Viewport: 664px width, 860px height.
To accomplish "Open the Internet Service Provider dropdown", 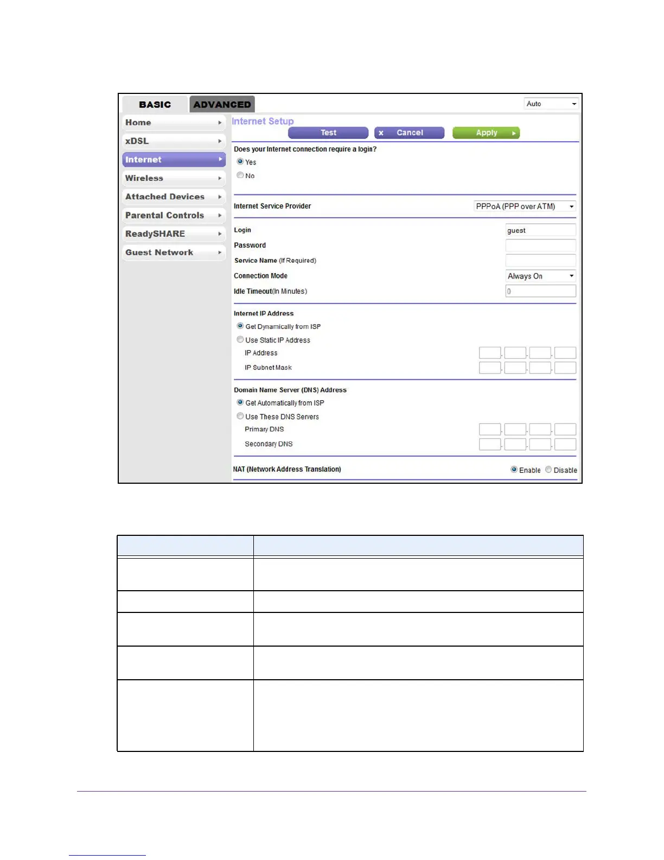I will pos(525,206).
